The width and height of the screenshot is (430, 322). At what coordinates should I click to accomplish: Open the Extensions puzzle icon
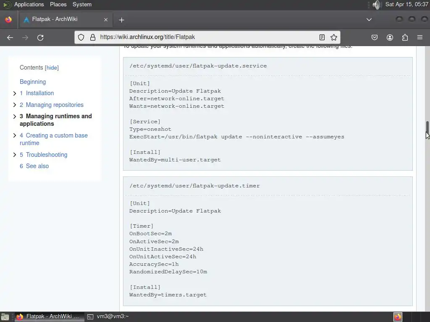click(405, 37)
